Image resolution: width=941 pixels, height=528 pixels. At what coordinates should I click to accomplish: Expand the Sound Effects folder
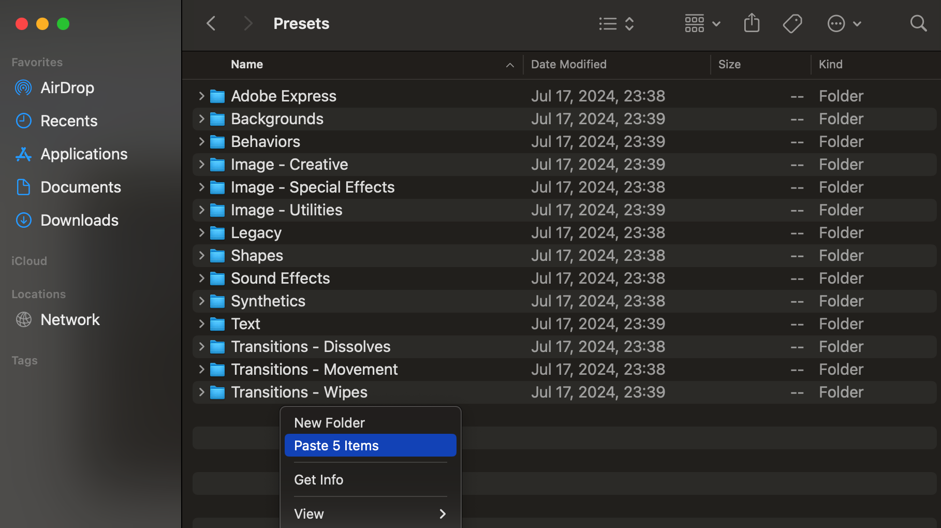(x=202, y=278)
